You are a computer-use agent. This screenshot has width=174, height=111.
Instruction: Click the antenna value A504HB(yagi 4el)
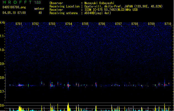pyautogui.click(x=98, y=13)
